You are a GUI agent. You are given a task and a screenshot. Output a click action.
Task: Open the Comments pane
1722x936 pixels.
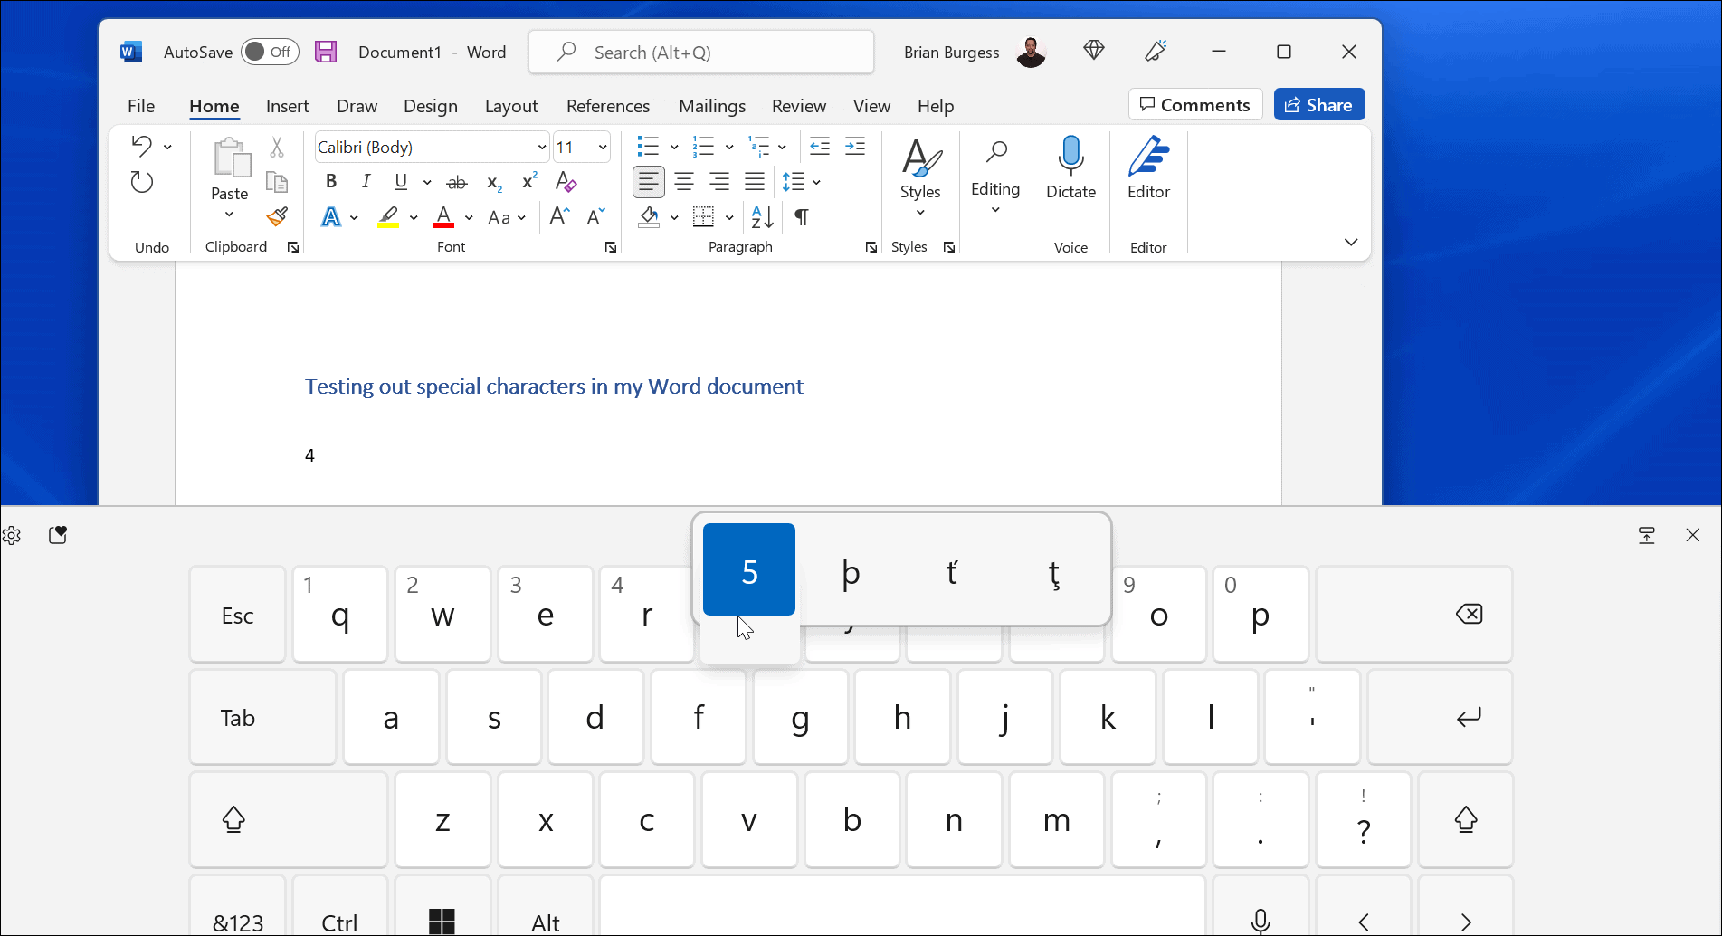click(1194, 104)
